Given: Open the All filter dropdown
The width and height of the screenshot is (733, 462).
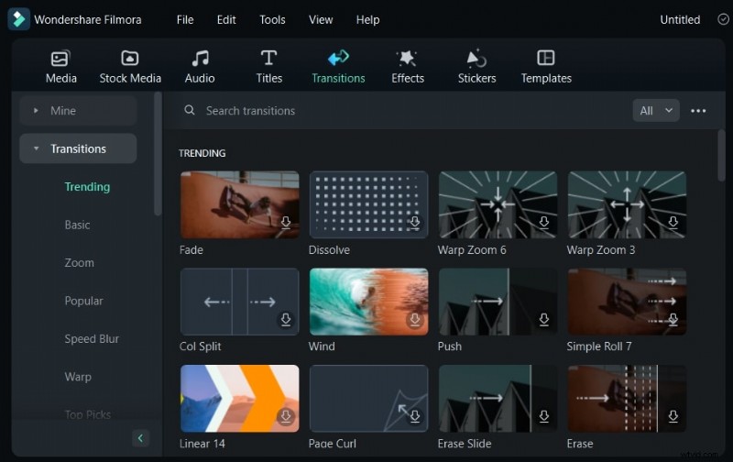Looking at the screenshot, I should [x=655, y=111].
